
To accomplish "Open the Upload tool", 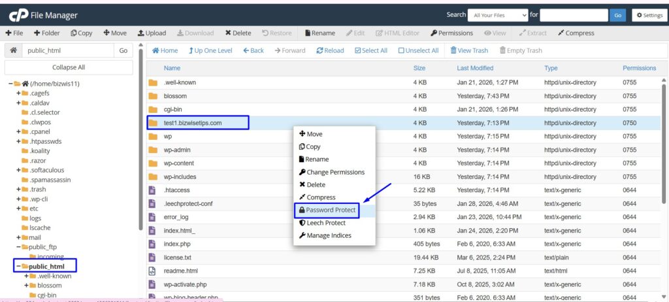I will (152, 33).
